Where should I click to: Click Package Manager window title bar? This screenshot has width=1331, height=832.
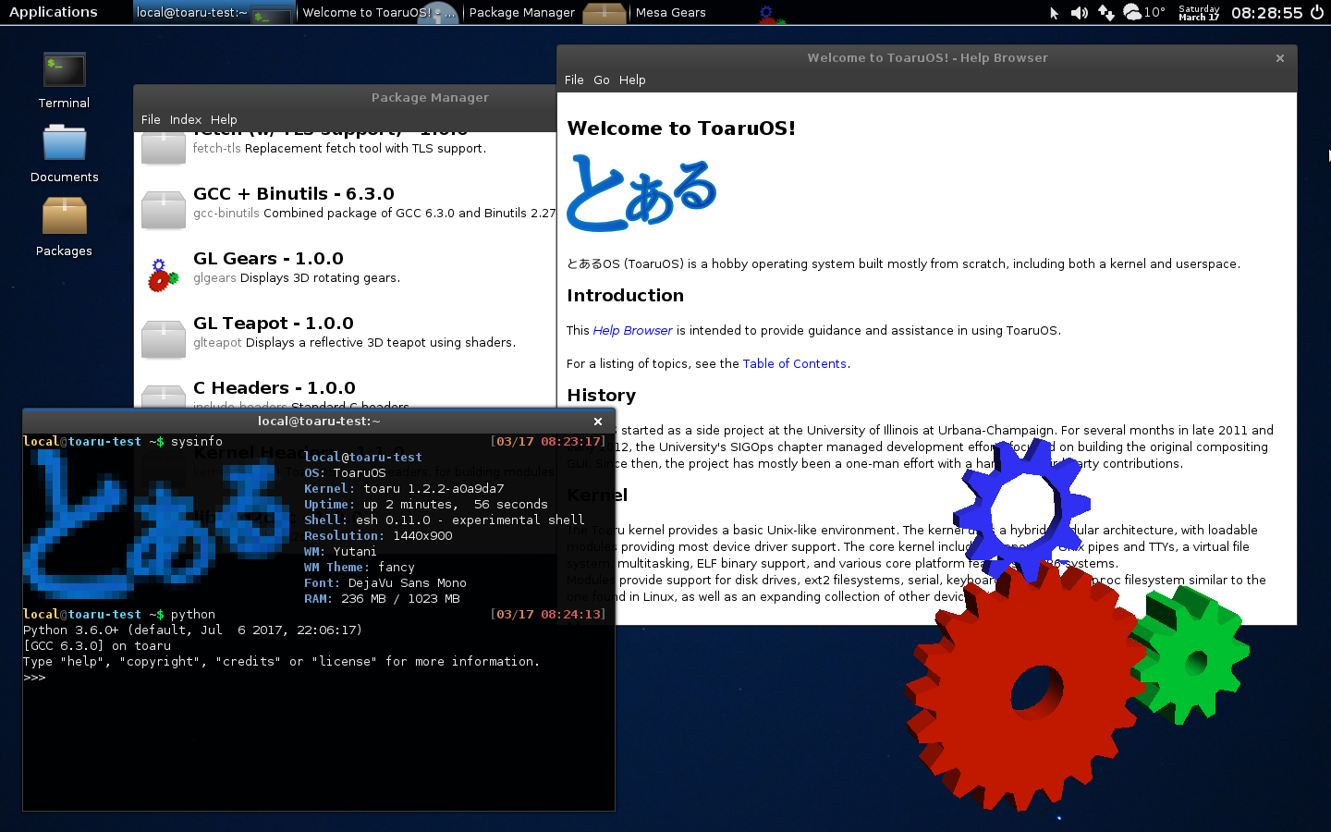tap(345, 97)
